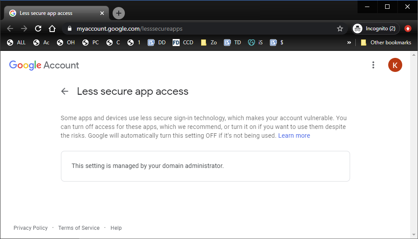Click the red update arrow icon

point(407,29)
